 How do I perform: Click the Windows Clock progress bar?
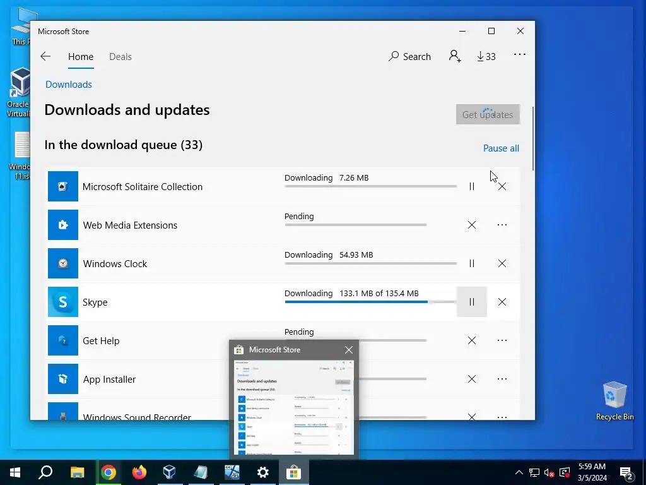[x=370, y=263]
